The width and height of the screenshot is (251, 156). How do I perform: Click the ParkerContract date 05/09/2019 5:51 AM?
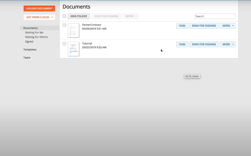94,29
